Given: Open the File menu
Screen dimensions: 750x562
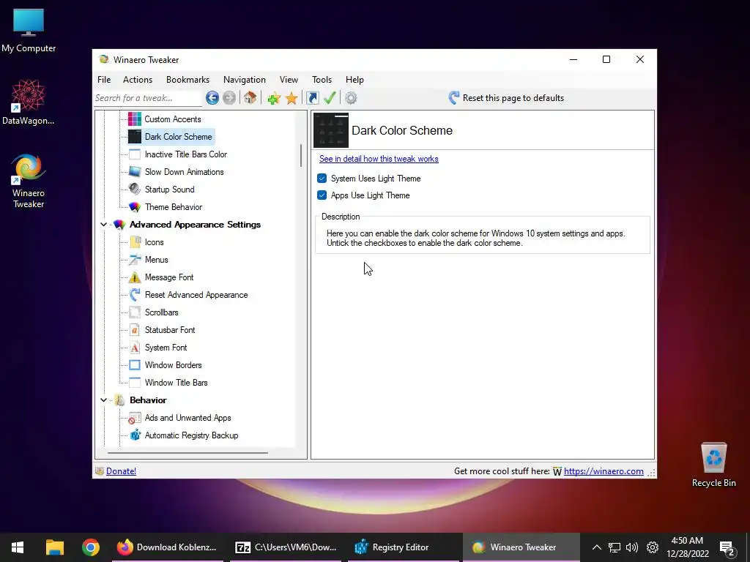Looking at the screenshot, I should pyautogui.click(x=104, y=80).
